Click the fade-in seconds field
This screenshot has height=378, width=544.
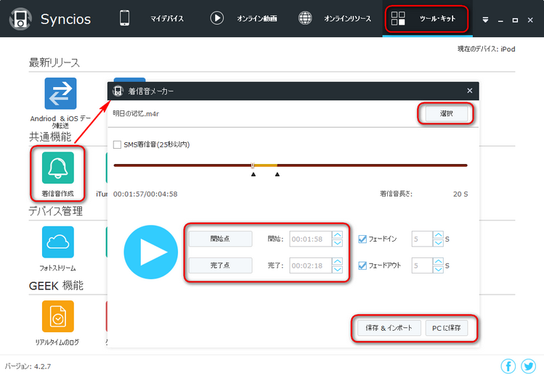(x=422, y=239)
